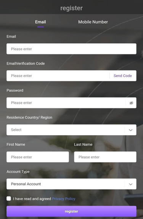143x219 pixels.
Task: Focus the Last Name input field
Action: [105, 157]
